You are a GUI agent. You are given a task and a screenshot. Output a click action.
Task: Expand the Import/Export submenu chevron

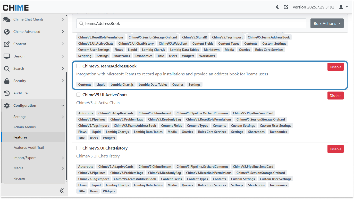[x=63, y=158]
